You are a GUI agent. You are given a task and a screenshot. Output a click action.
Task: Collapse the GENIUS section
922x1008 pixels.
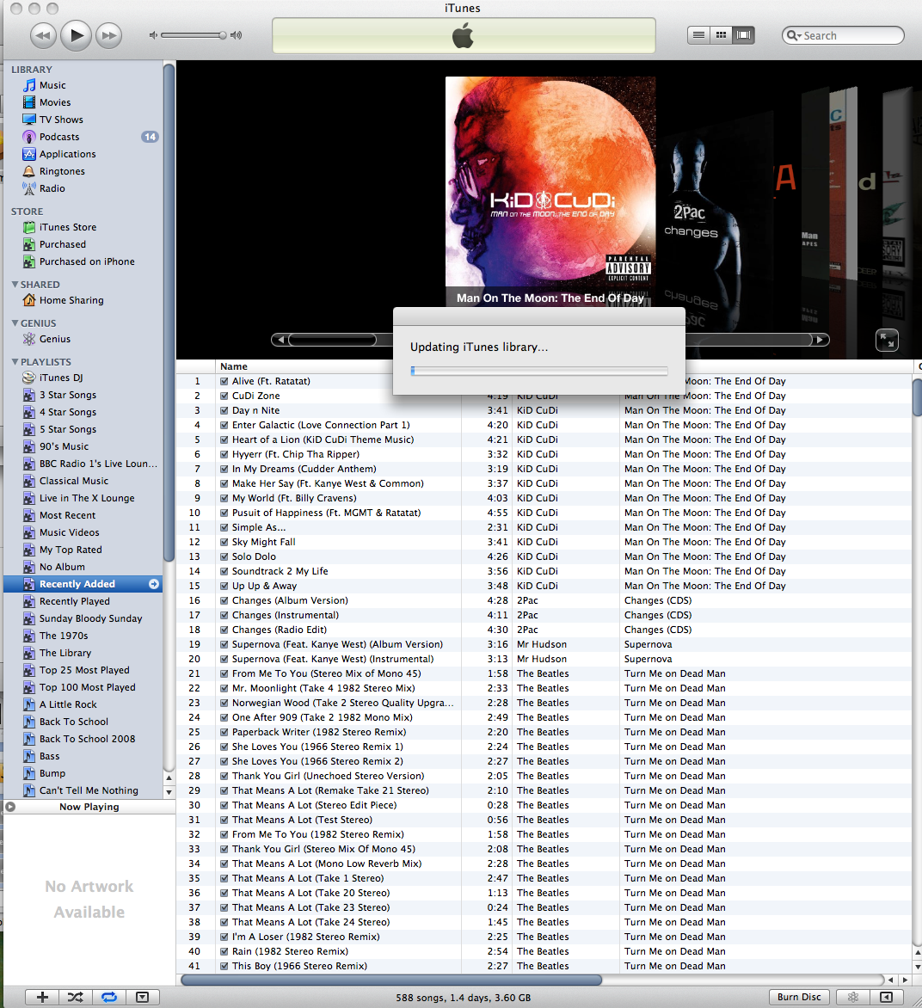pyautogui.click(x=15, y=323)
